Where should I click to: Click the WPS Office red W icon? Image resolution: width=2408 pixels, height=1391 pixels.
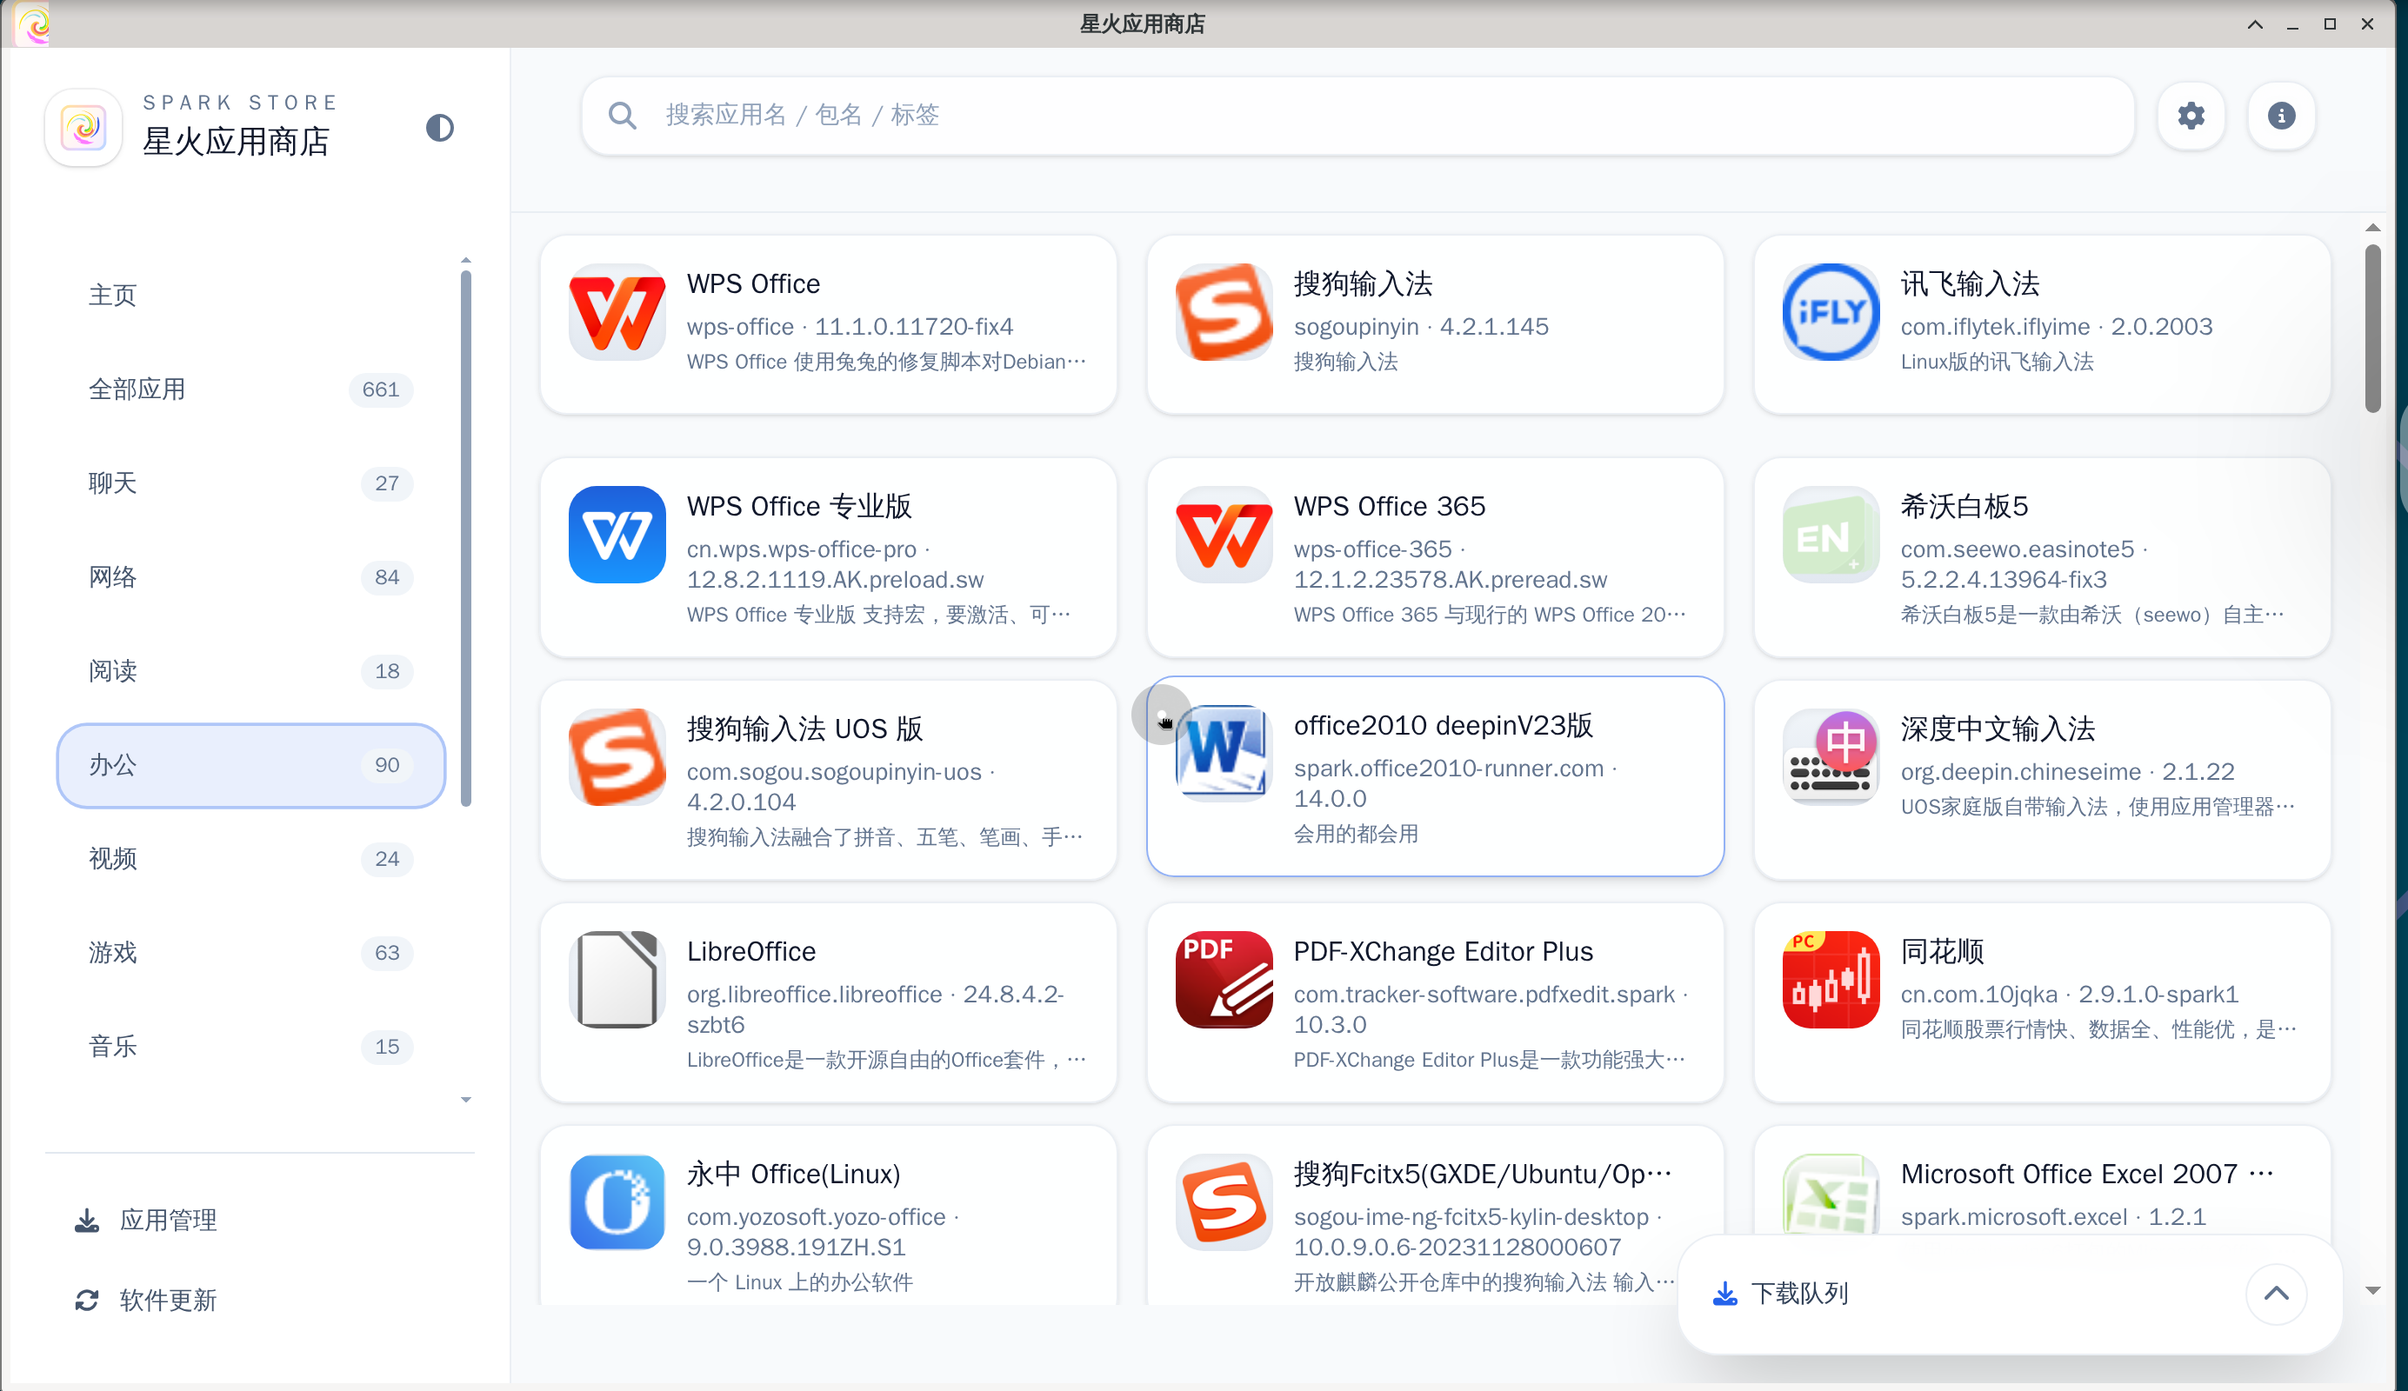point(617,311)
